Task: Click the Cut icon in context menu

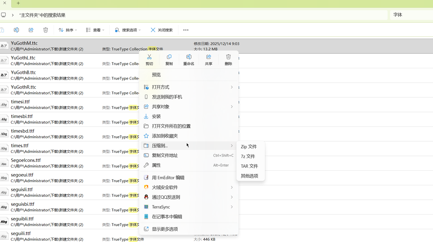Action: [x=149, y=57]
